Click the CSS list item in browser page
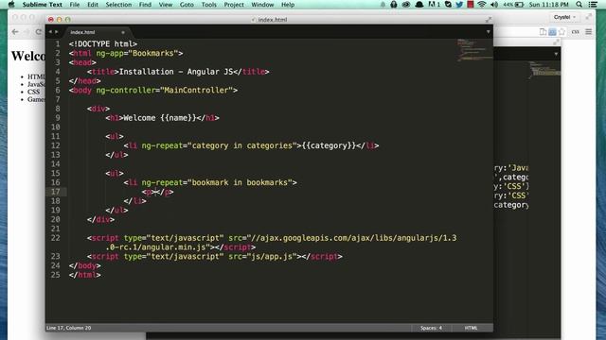The height and width of the screenshot is (340, 606). (33, 92)
